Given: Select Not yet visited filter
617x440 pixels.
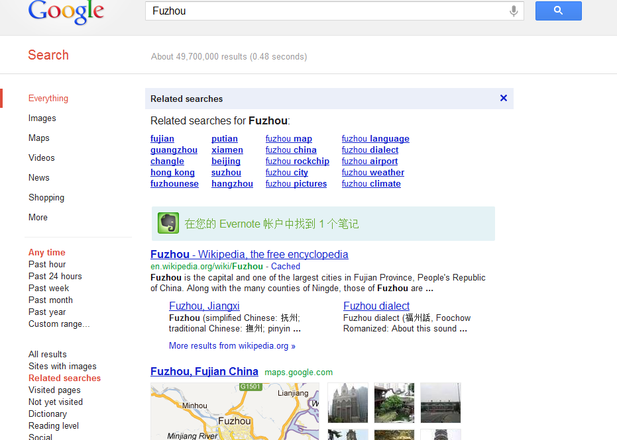Looking at the screenshot, I should 56,402.
